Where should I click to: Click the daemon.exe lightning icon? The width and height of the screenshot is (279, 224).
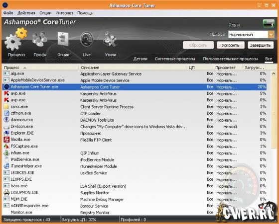click(x=6, y=120)
